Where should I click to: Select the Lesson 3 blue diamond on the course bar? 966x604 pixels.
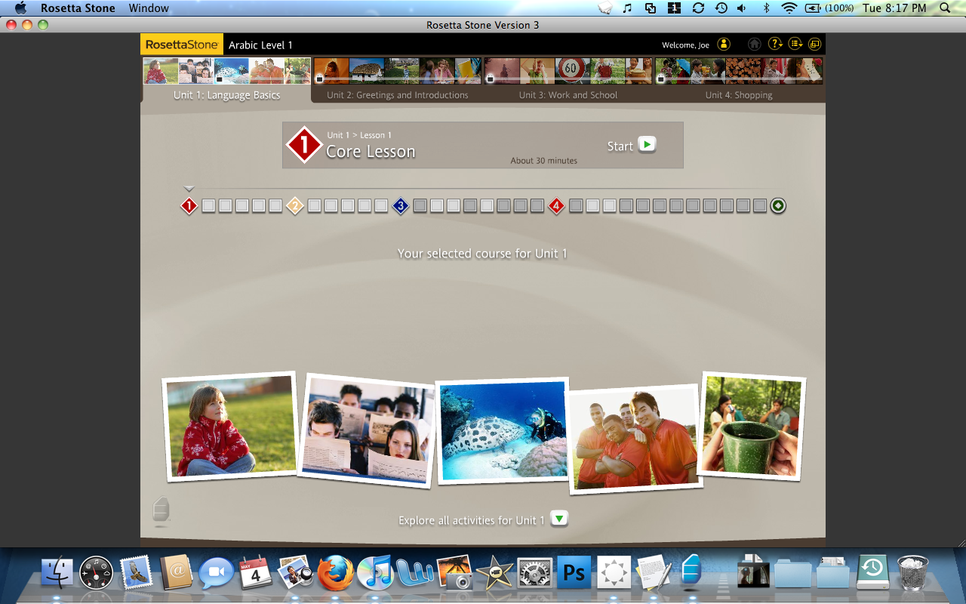tap(401, 205)
